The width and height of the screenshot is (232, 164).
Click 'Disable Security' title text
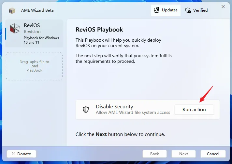coord(114,106)
